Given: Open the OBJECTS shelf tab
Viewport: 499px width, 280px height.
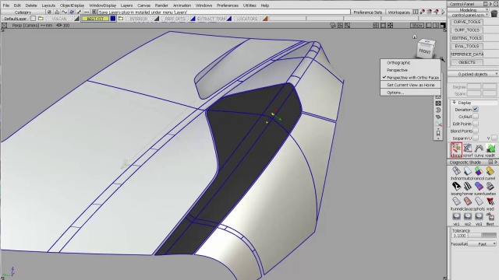Looking at the screenshot, I should click(x=467, y=62).
